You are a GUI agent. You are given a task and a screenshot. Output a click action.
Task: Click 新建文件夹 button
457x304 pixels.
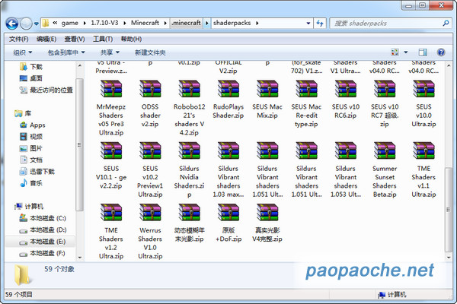(x=150, y=52)
